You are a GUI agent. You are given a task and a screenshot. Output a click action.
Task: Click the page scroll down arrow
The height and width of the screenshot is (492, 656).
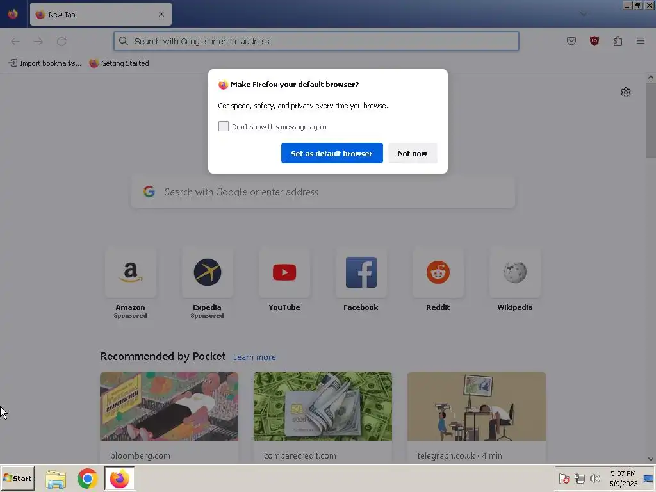click(651, 459)
